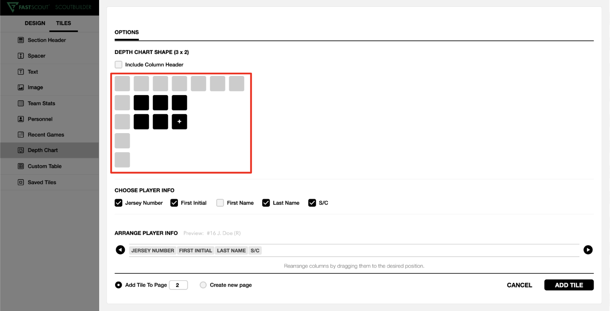Viewport: 610px width, 311px height.
Task: Click the Team Stats tile icon
Action: (x=21, y=104)
